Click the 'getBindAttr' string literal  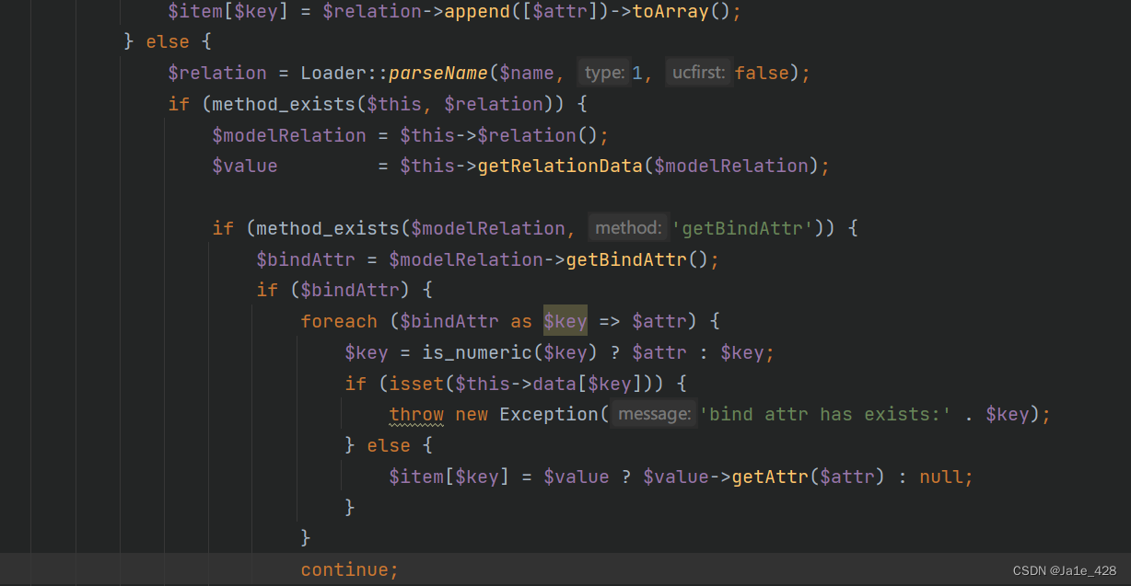pos(742,227)
